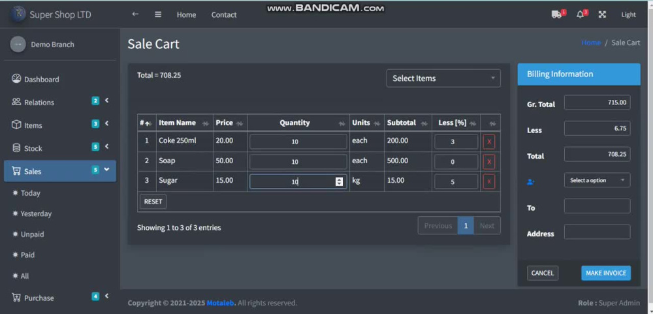Sort by Units column
This screenshot has width=653, height=314.
point(366,123)
